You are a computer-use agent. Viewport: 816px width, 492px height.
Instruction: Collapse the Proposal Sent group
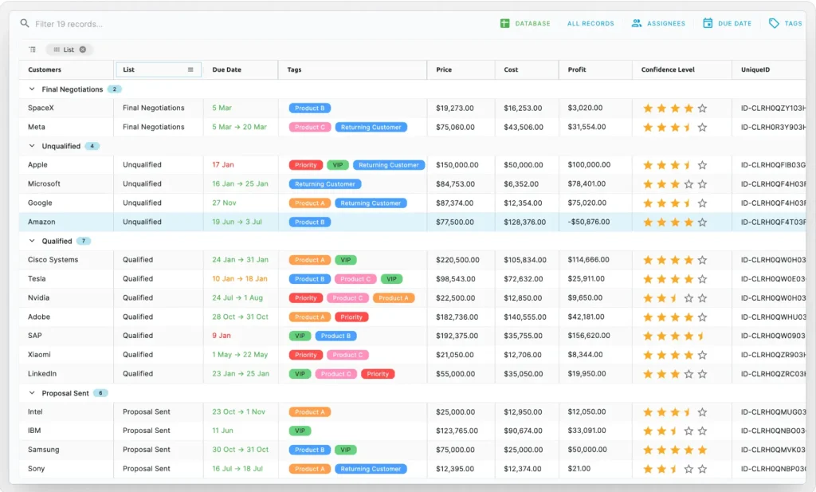pos(32,393)
